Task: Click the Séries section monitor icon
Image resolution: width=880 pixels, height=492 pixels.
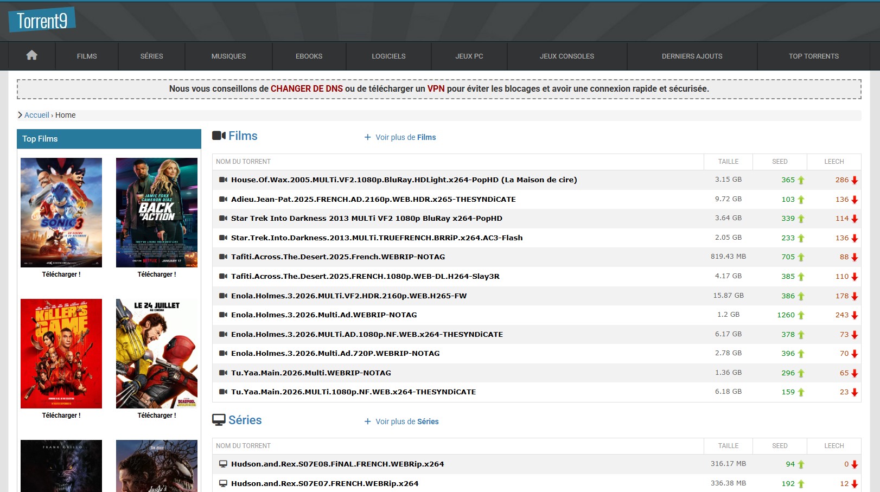Action: pos(219,420)
